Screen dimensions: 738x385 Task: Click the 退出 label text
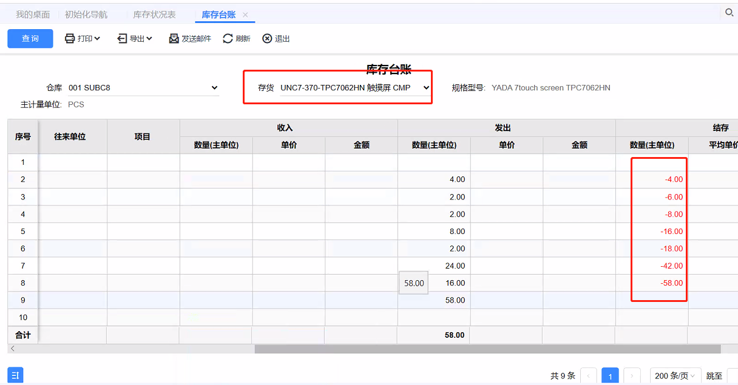coord(282,39)
